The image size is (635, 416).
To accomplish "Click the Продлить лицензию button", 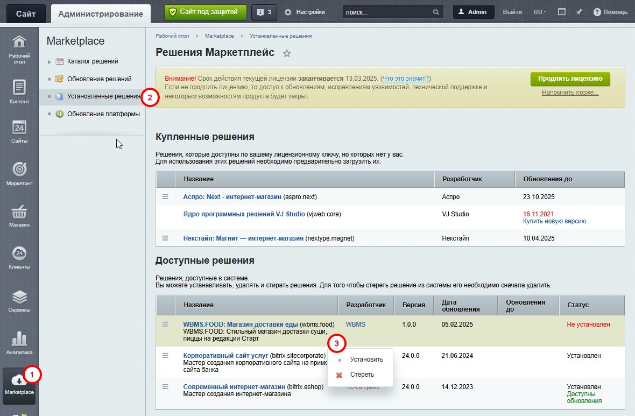I will tap(570, 79).
